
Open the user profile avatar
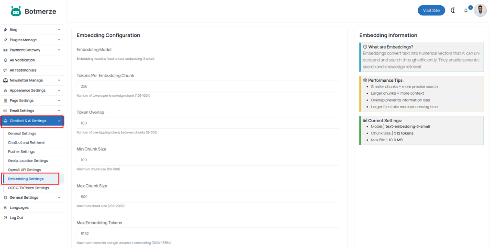480,10
